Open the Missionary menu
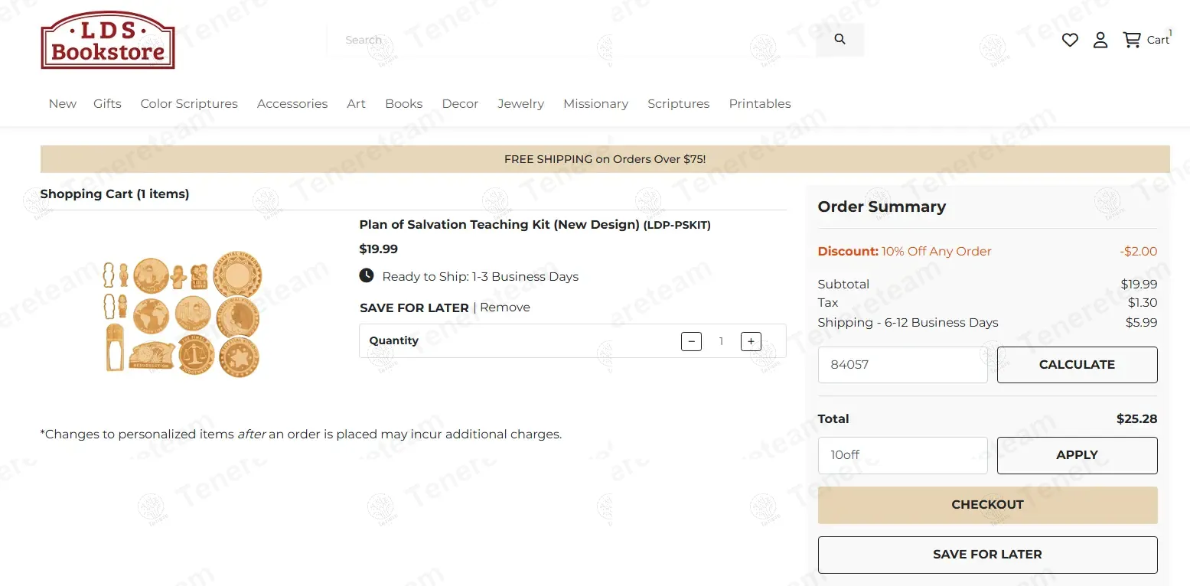Viewport: 1190px width, 586px height. click(595, 103)
